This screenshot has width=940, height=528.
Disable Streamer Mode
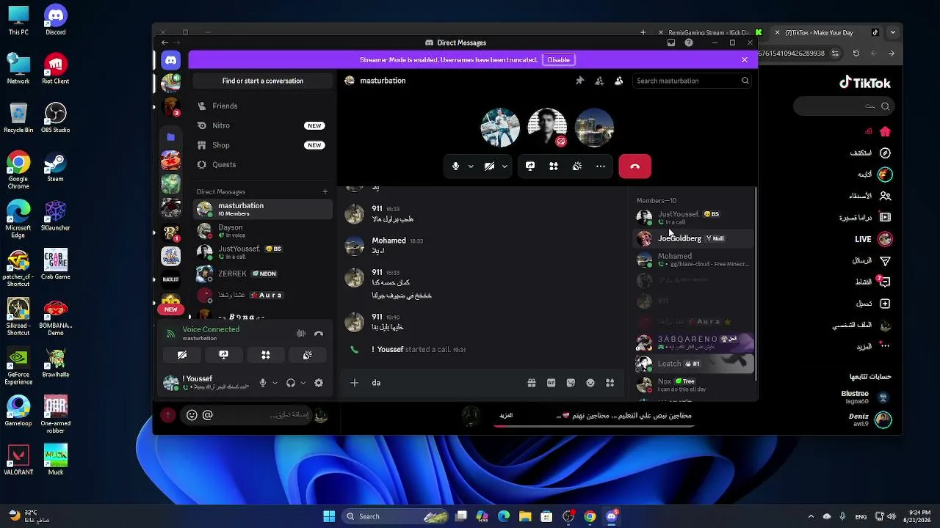click(x=558, y=60)
